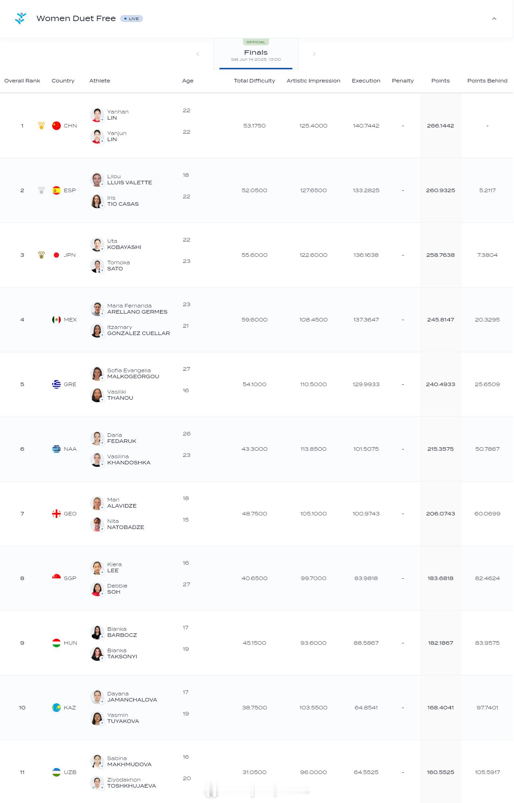Image resolution: width=514 pixels, height=803 pixels.
Task: Open Uta KOBAYASHI athlete link
Action: [x=124, y=244]
